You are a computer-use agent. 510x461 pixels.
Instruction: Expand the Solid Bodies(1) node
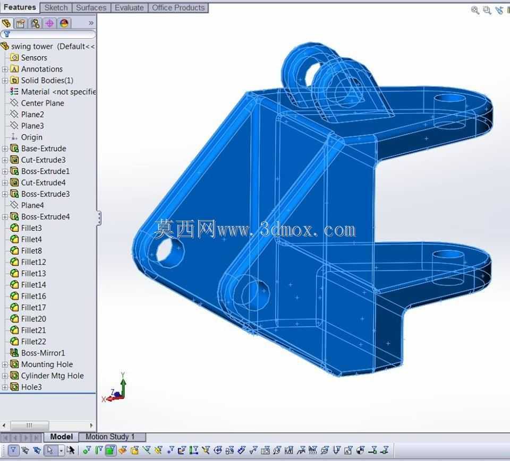pyautogui.click(x=5, y=81)
